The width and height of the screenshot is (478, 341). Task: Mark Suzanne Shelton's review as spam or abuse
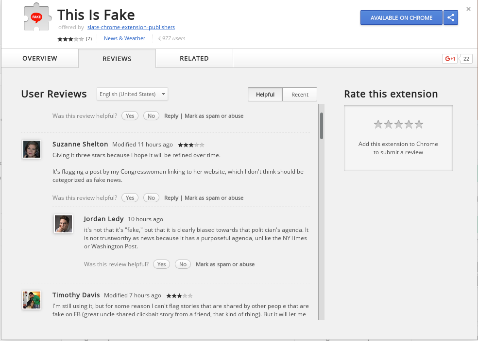coord(214,198)
